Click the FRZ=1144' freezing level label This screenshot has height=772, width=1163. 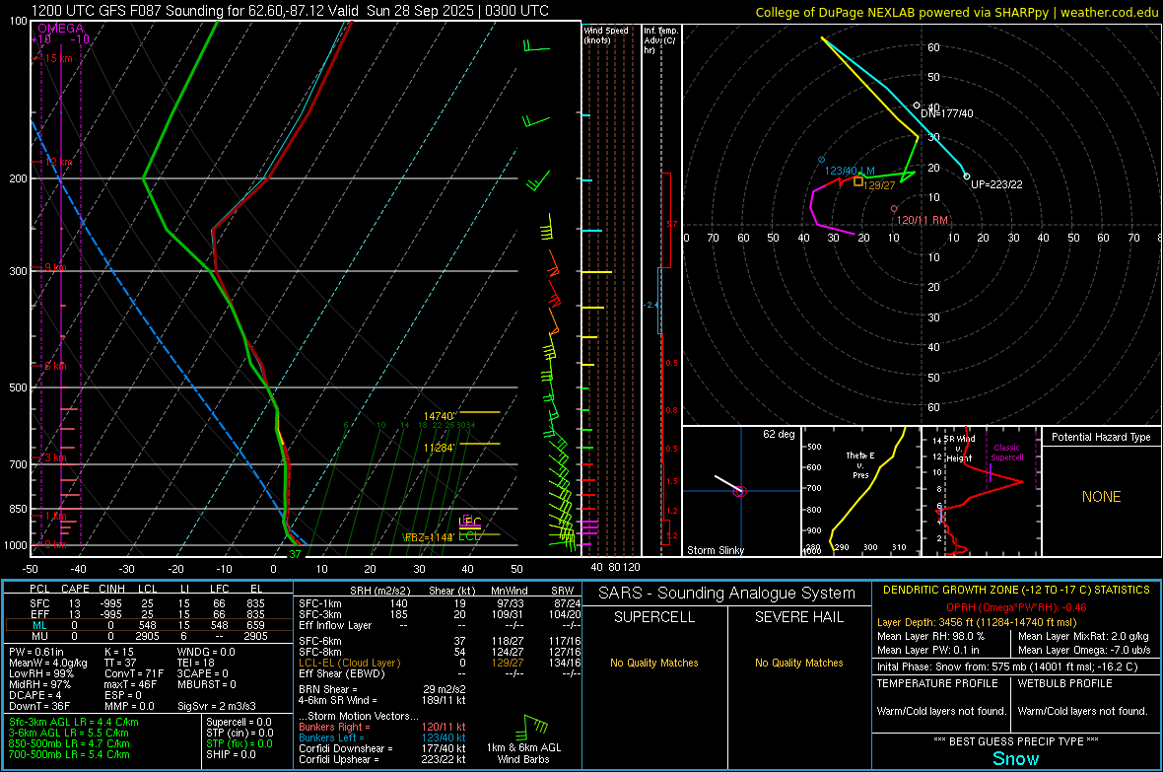coord(428,537)
